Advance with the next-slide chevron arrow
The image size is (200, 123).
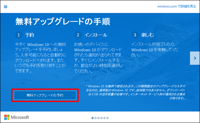[195, 58]
